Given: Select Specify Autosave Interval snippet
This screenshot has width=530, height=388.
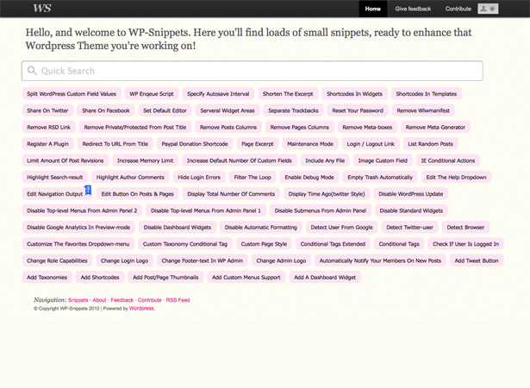Looking at the screenshot, I should 218,94.
